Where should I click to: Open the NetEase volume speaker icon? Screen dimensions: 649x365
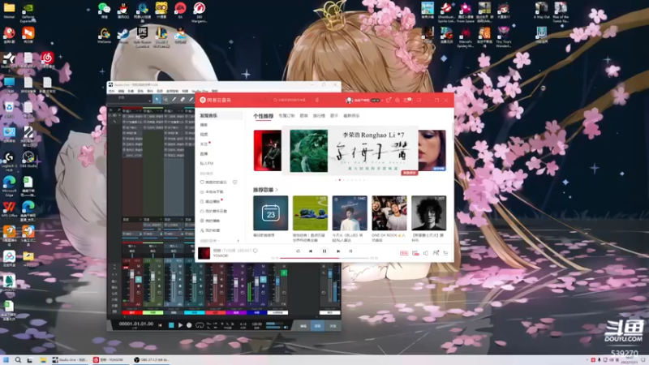click(425, 253)
